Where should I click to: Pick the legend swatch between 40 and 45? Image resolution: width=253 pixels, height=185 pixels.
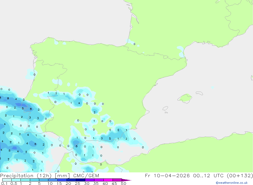(x=108, y=180)
